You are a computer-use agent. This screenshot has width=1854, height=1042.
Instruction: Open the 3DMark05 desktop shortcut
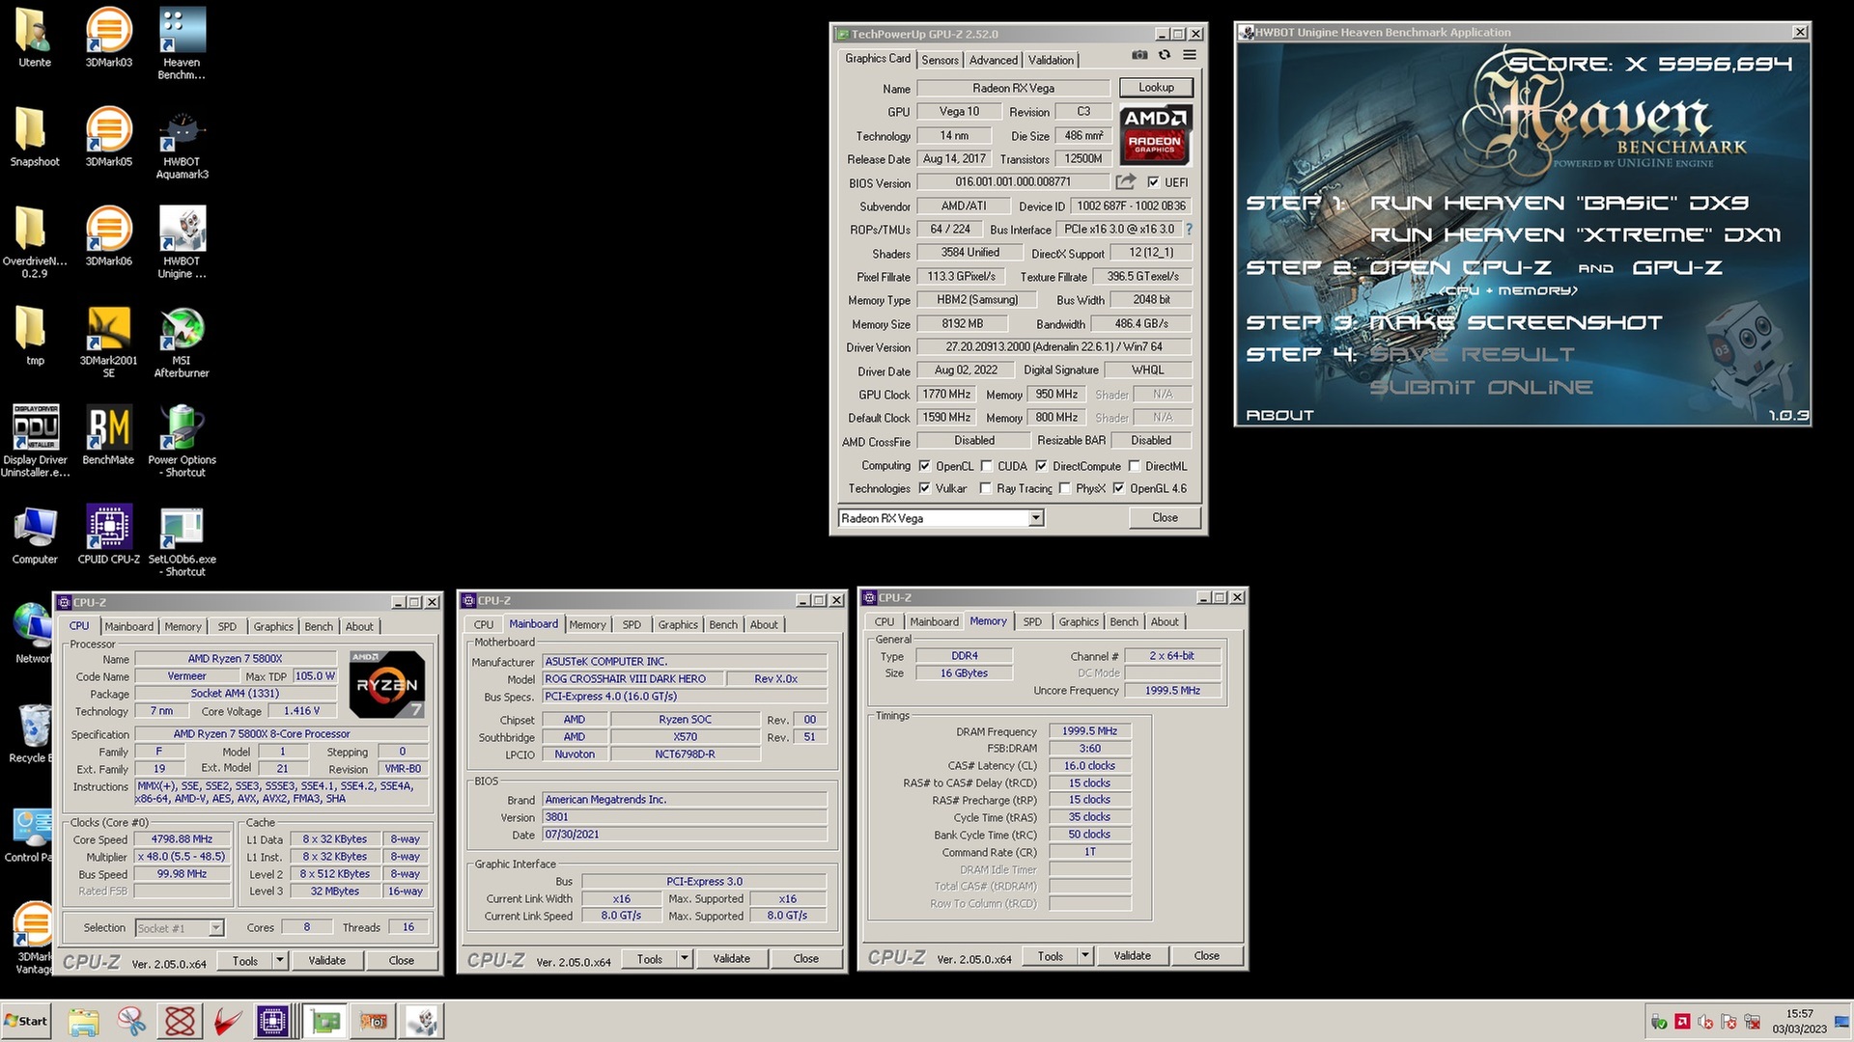108,136
